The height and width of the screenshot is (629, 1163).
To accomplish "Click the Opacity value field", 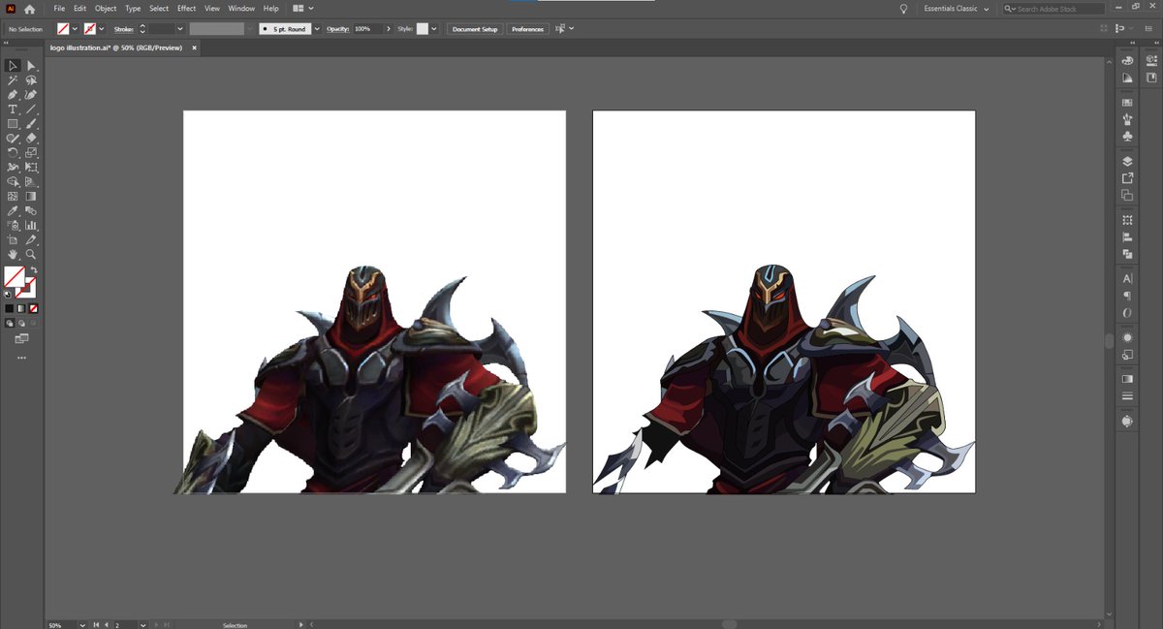I will pos(367,29).
